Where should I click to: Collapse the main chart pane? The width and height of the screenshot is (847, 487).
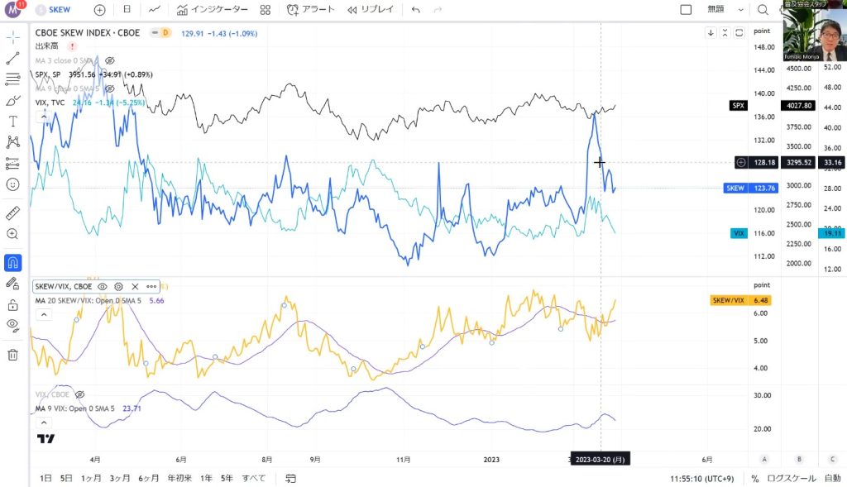(x=725, y=33)
